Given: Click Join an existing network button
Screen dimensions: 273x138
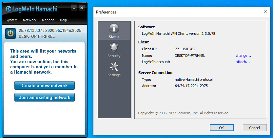Looking at the screenshot, I should 45,97.
